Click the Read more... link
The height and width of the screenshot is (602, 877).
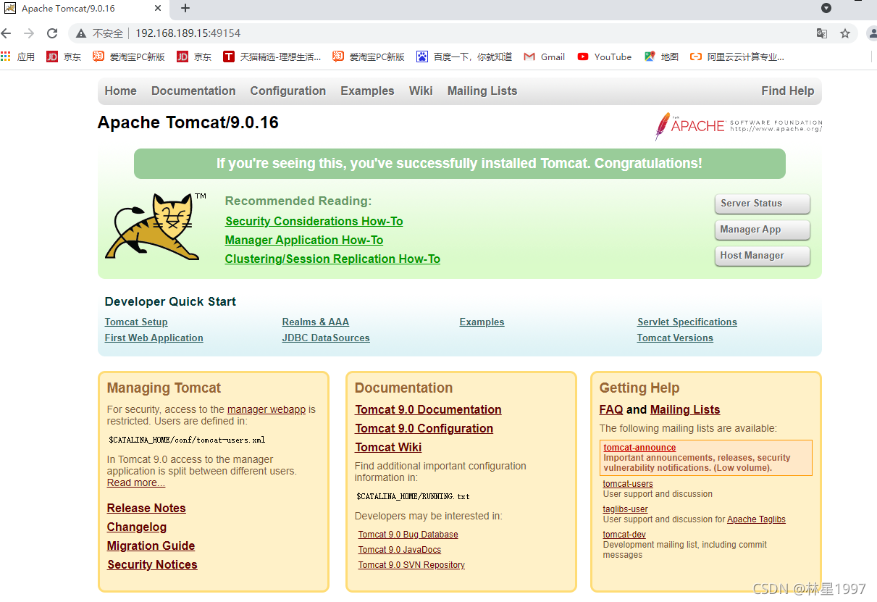point(136,482)
